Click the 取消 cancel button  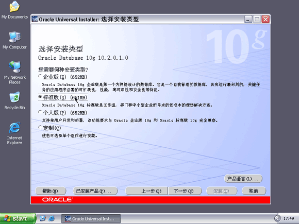pos(254,191)
